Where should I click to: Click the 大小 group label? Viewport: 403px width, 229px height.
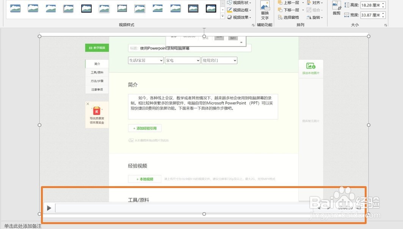[355, 25]
